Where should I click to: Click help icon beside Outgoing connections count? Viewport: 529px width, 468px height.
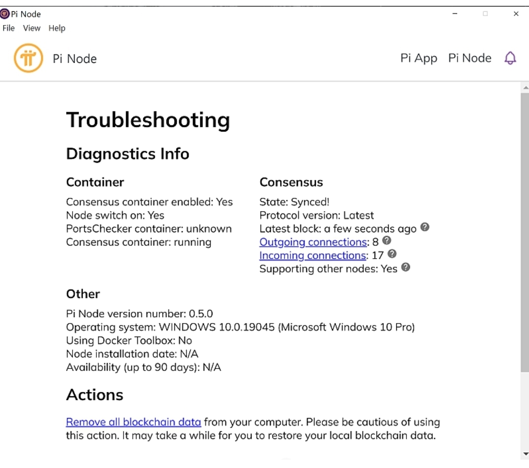pyautogui.click(x=387, y=241)
